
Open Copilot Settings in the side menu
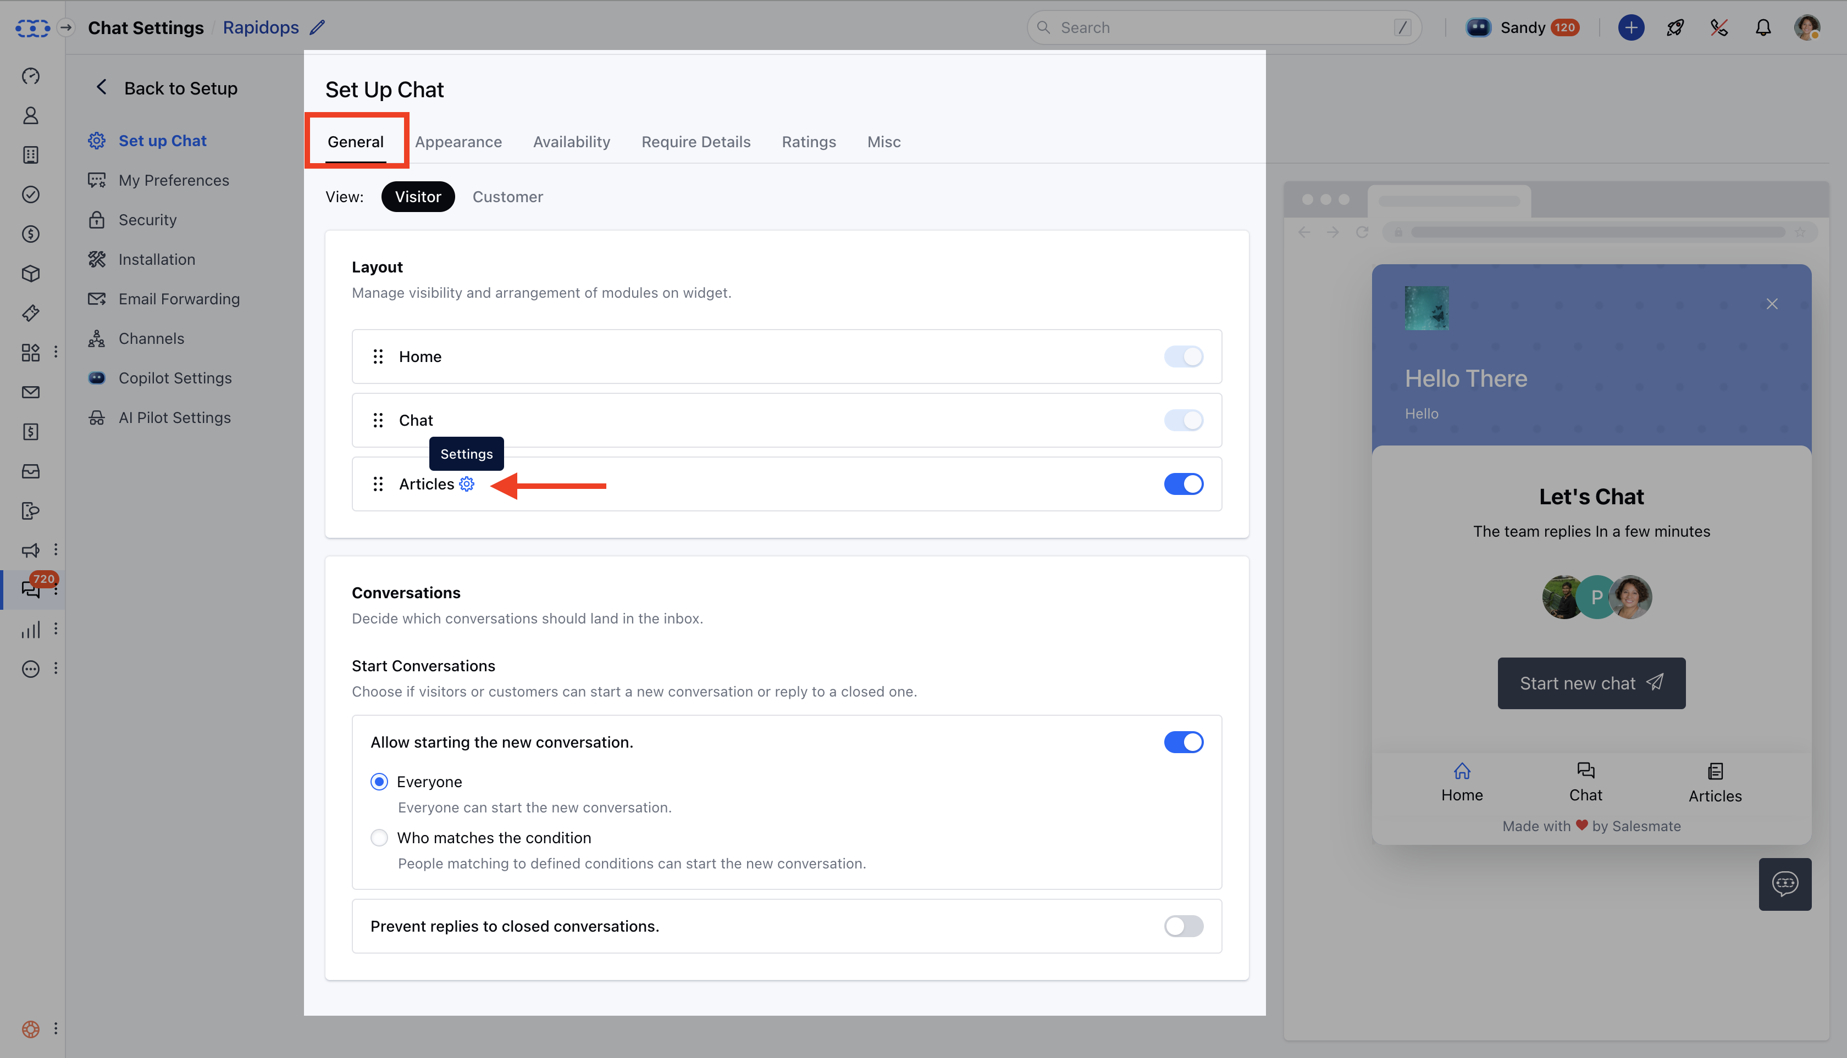[x=174, y=378]
